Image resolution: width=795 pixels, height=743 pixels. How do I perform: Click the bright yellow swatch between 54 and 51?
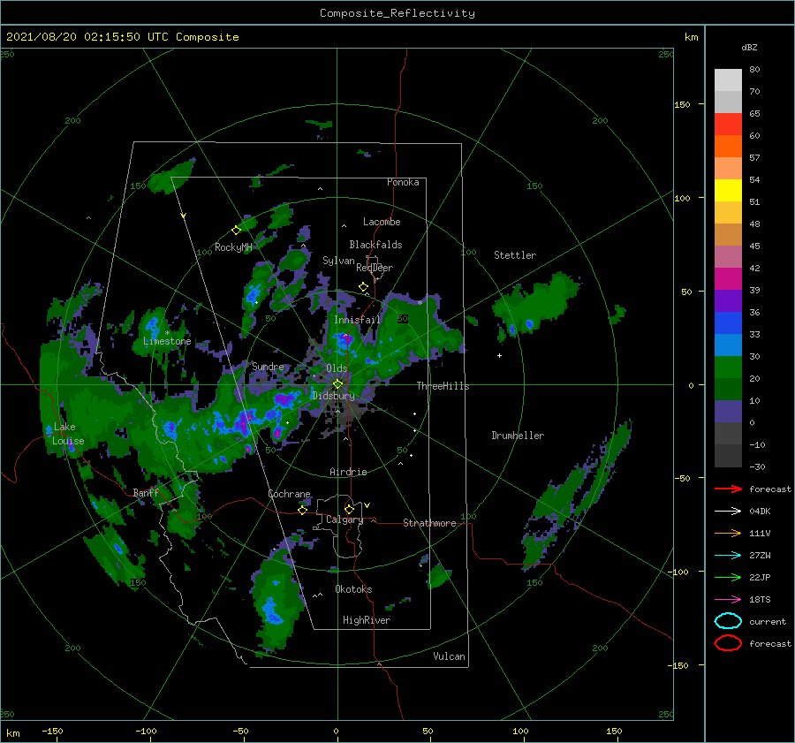coord(728,190)
